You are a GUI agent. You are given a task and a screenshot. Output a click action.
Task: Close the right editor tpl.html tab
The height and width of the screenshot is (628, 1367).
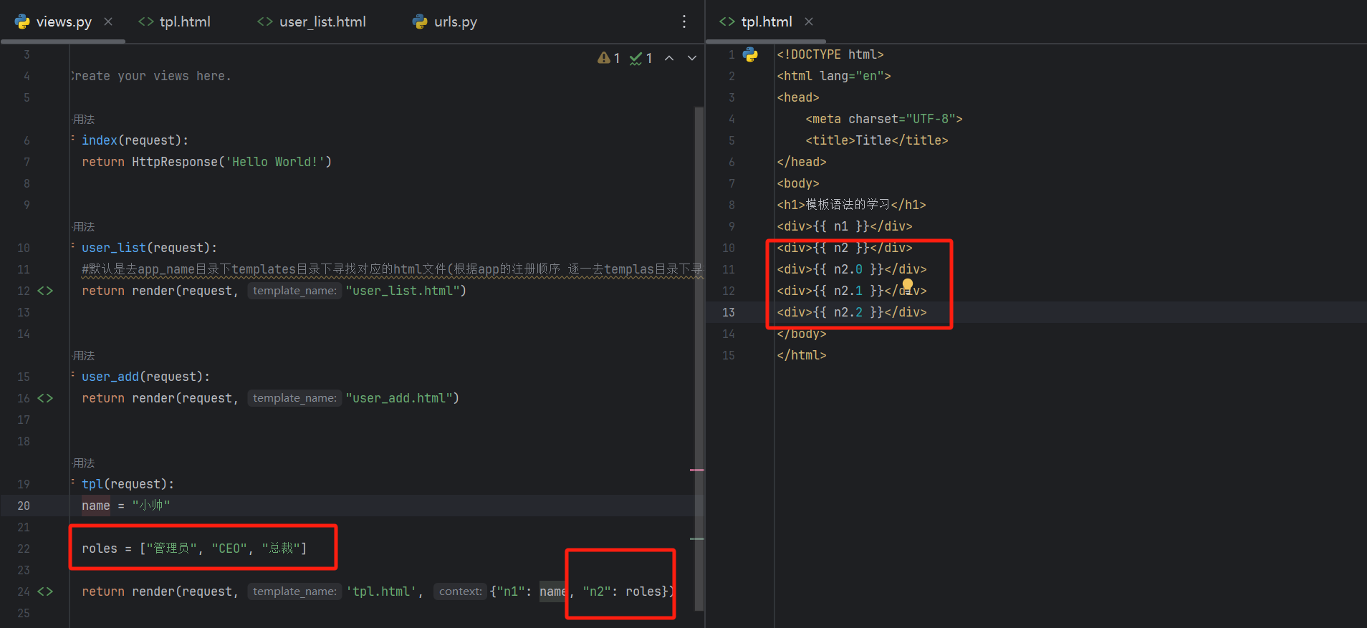[x=809, y=21]
